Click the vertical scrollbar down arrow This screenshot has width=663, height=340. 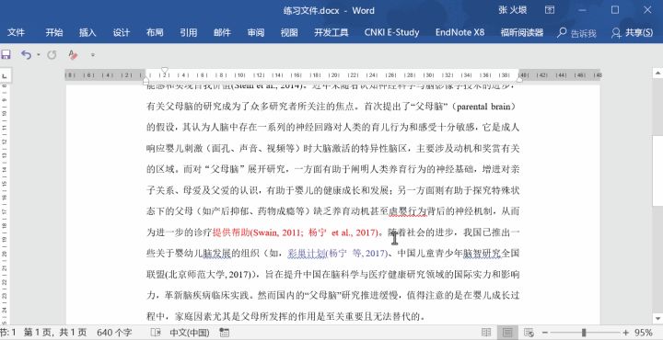tap(657, 319)
